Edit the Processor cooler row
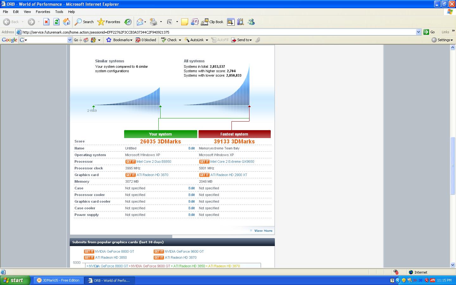This screenshot has height=285, width=456. click(192, 195)
